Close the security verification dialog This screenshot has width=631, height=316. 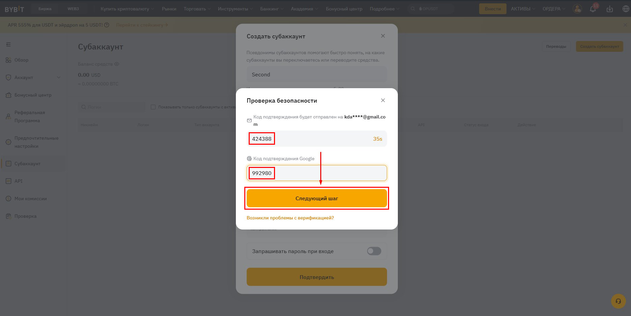coord(383,100)
